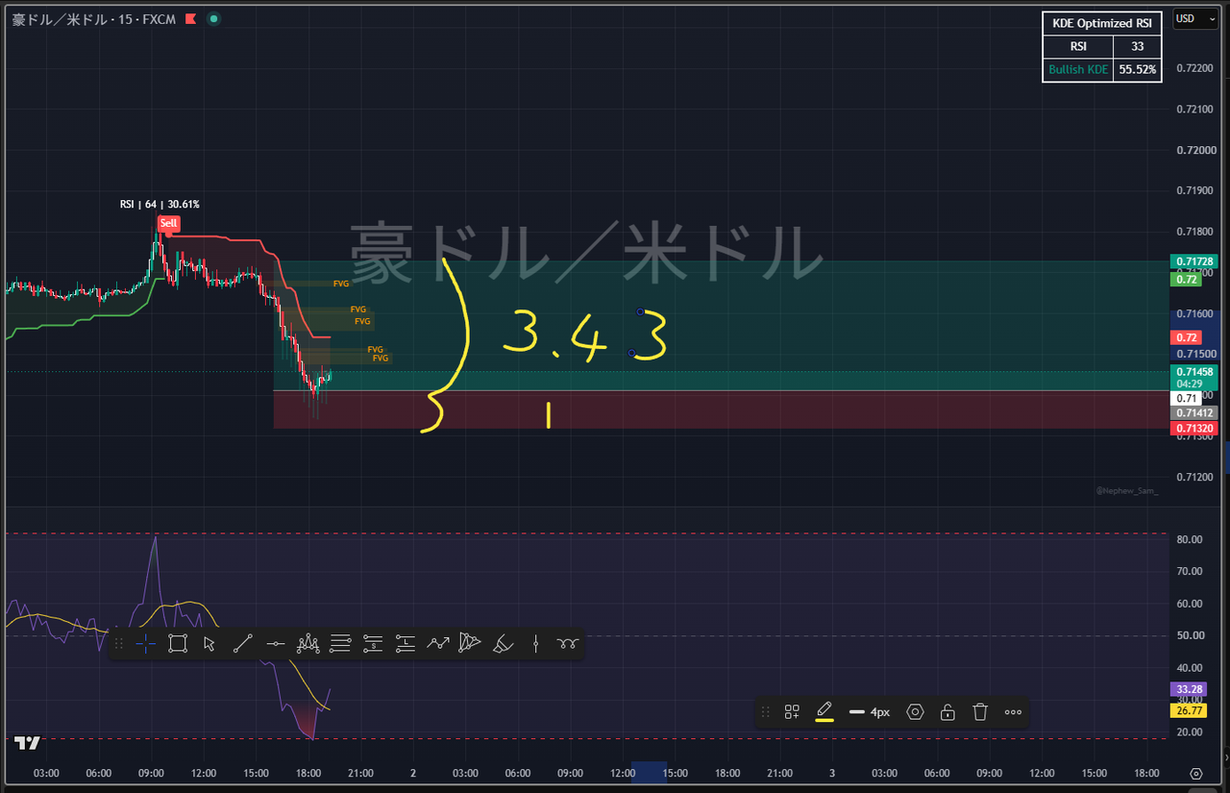Select the trend line tool
This screenshot has height=793, width=1230.
point(242,644)
